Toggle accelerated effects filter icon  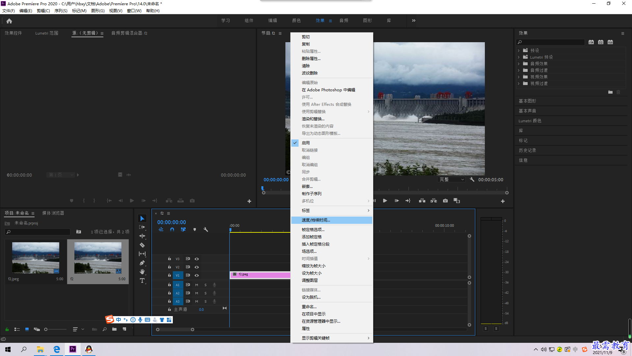click(591, 42)
